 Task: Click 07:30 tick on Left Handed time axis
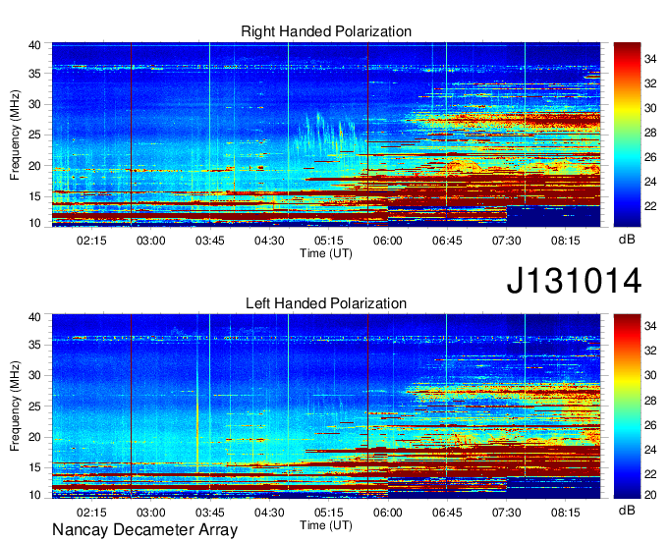coord(507,513)
